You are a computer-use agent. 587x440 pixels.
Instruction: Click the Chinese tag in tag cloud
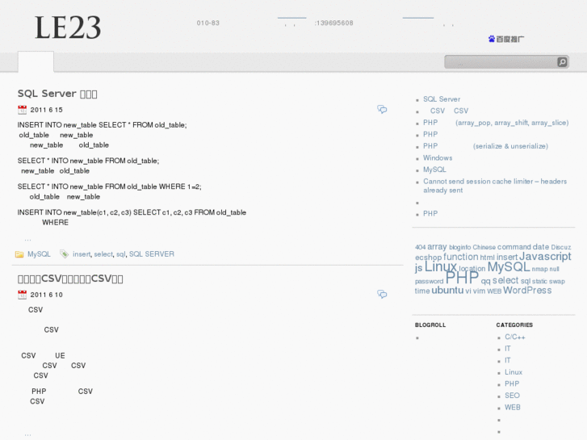[484, 247]
